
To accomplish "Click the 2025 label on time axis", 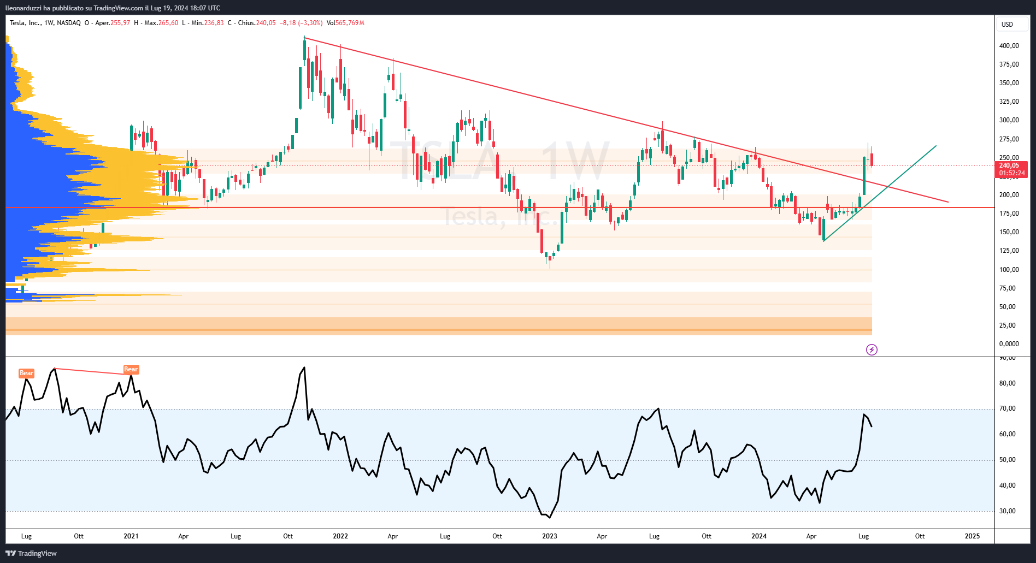I will click(972, 536).
